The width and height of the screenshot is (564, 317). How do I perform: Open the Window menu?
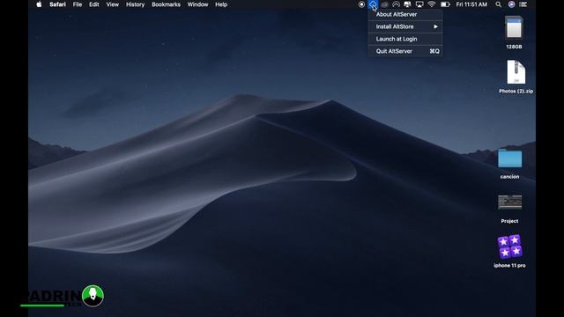click(x=197, y=4)
